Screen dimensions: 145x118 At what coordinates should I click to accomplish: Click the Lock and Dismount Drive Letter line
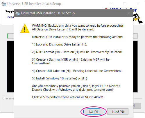[x=59, y=44]
